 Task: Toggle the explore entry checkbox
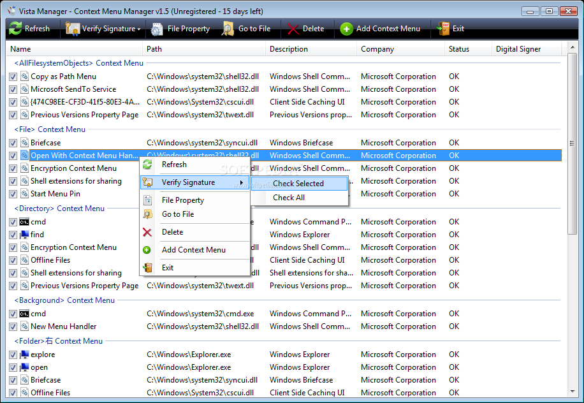tap(13, 355)
